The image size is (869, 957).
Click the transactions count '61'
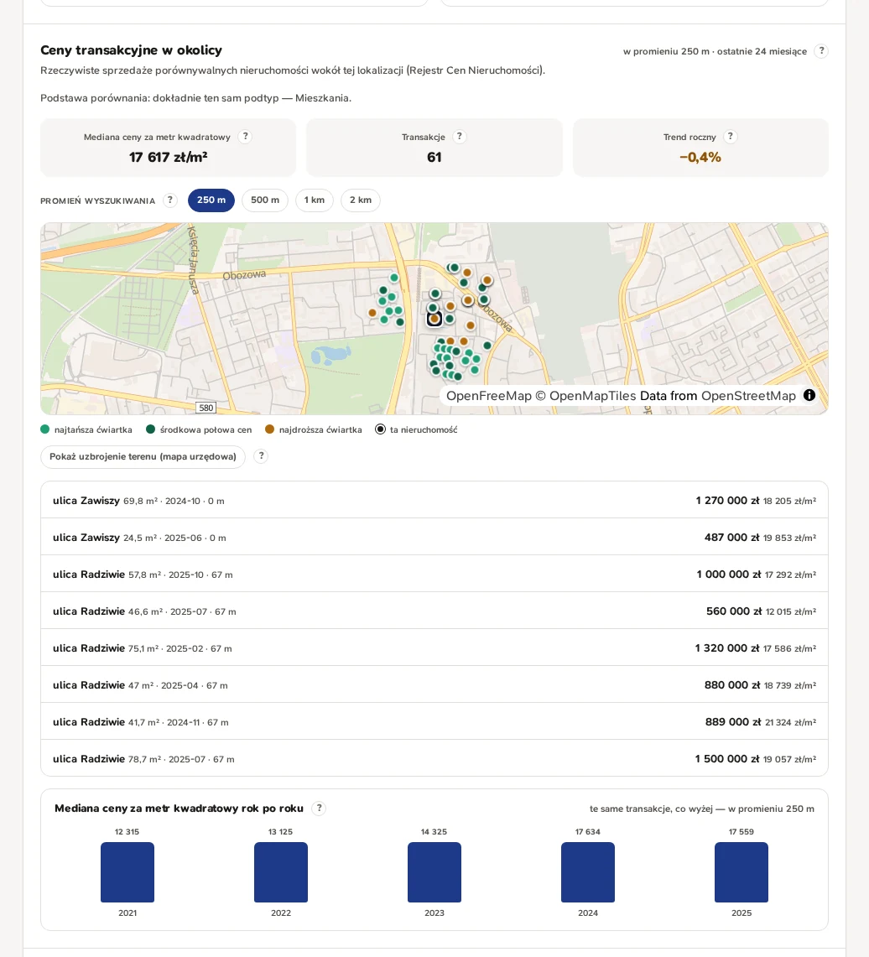[x=434, y=158]
